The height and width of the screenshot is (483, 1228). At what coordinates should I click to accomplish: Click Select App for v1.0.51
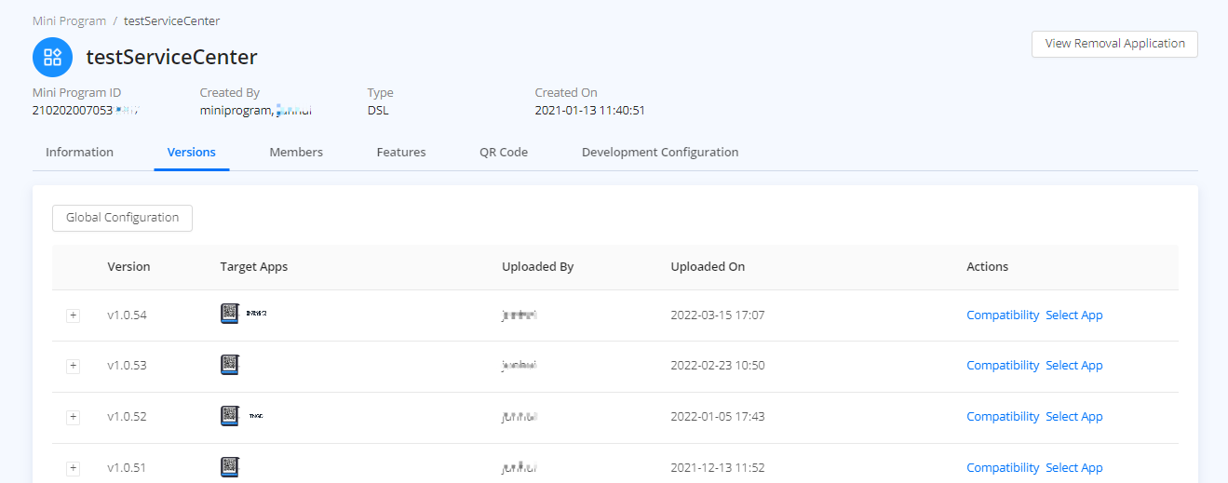pyautogui.click(x=1073, y=468)
